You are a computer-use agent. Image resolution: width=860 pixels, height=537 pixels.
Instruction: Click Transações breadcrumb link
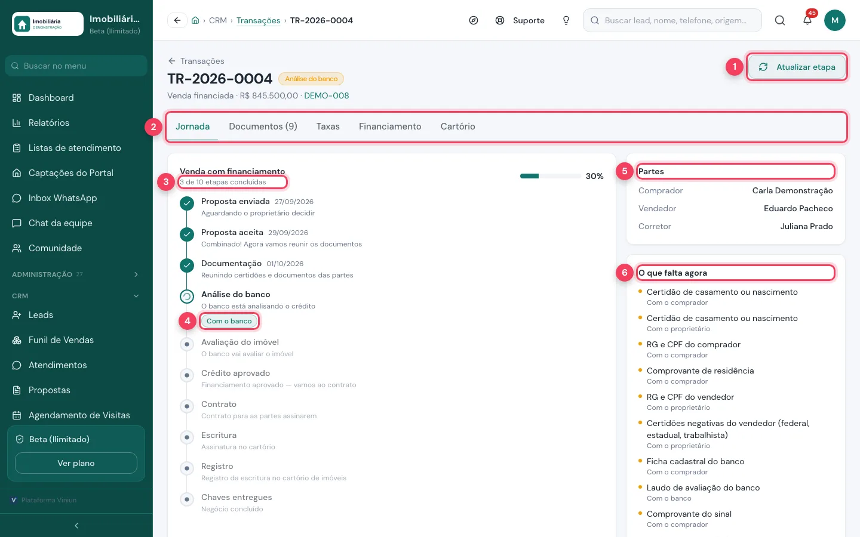click(x=258, y=20)
